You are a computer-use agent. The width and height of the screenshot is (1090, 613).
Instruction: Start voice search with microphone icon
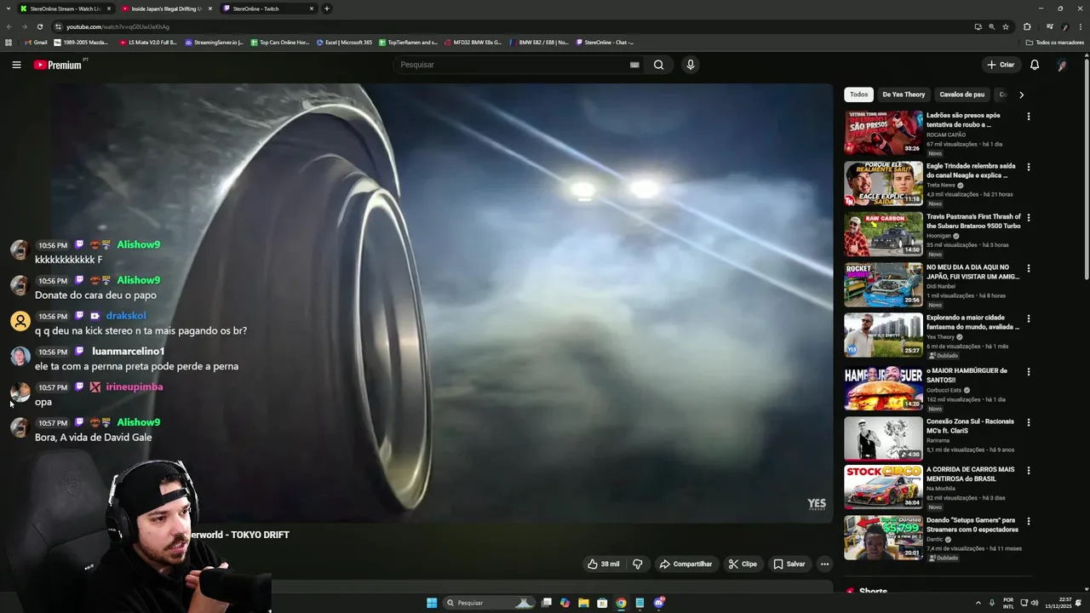[690, 65]
